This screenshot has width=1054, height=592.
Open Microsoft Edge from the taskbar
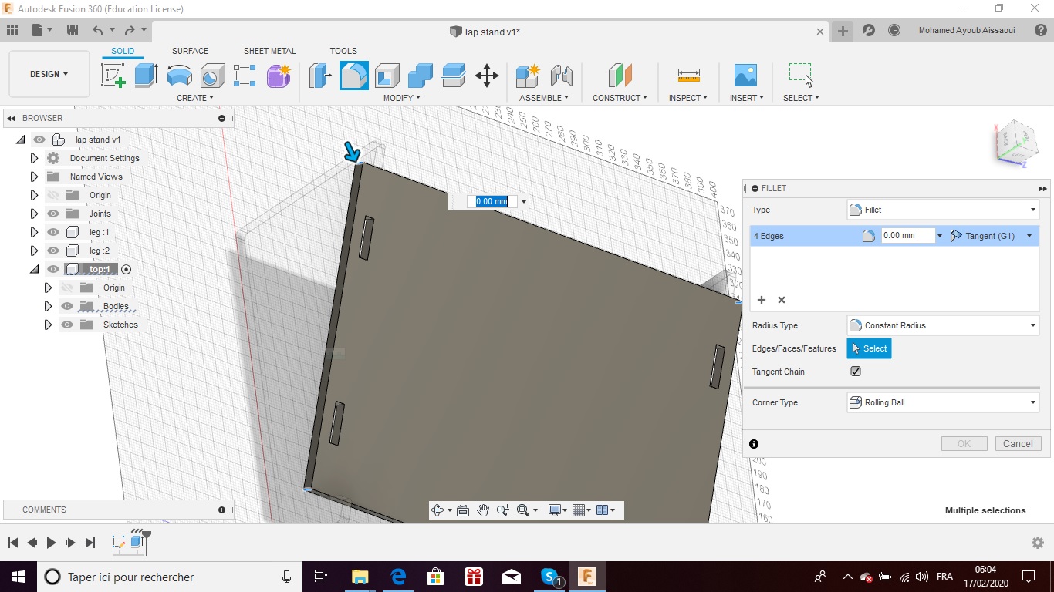coord(398,577)
